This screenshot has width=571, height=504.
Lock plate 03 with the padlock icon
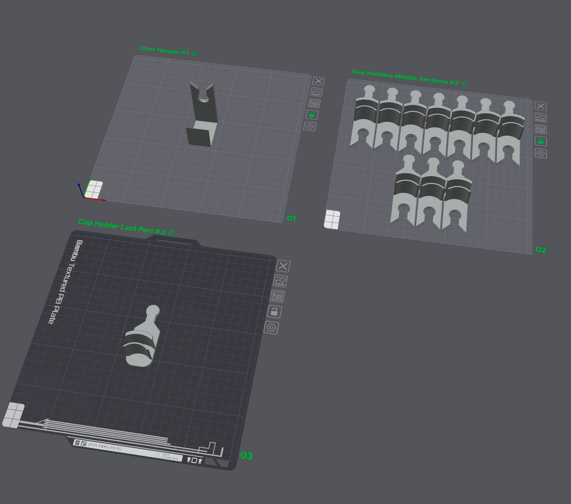click(x=274, y=312)
